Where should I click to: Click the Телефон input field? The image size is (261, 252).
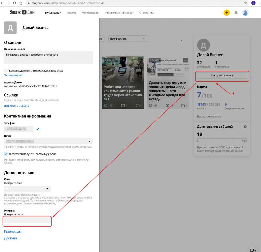19,129
